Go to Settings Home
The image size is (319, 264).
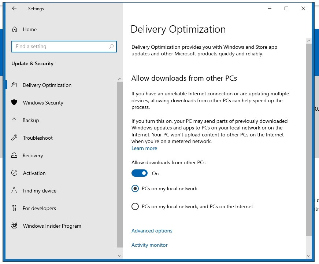pyautogui.click(x=30, y=29)
